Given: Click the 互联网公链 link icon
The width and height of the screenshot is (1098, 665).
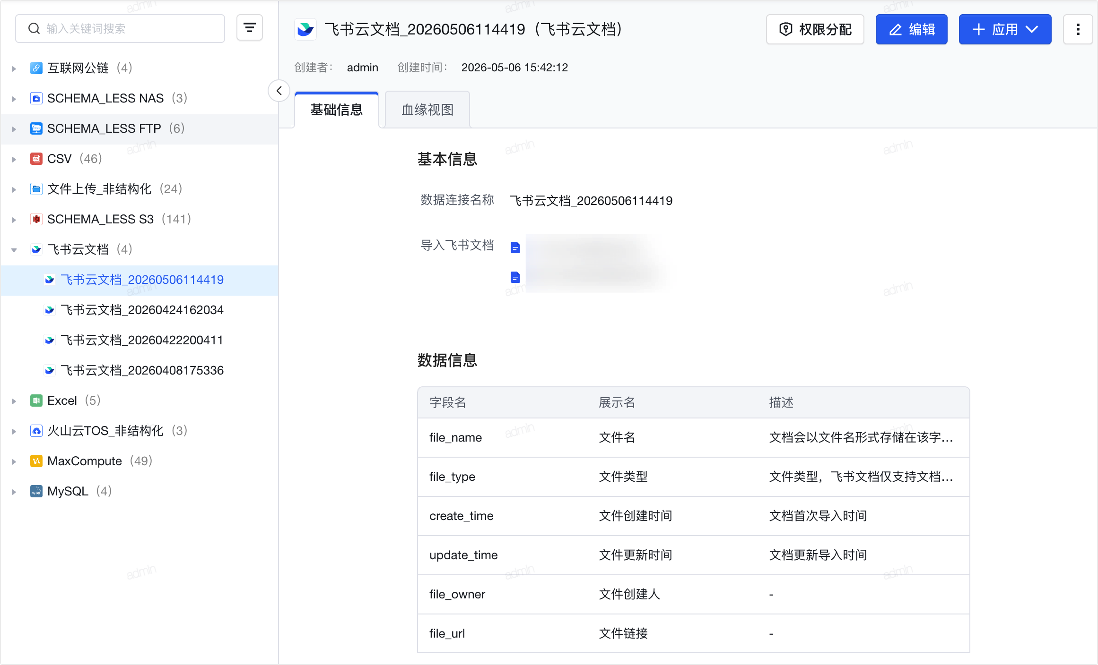Looking at the screenshot, I should (36, 68).
